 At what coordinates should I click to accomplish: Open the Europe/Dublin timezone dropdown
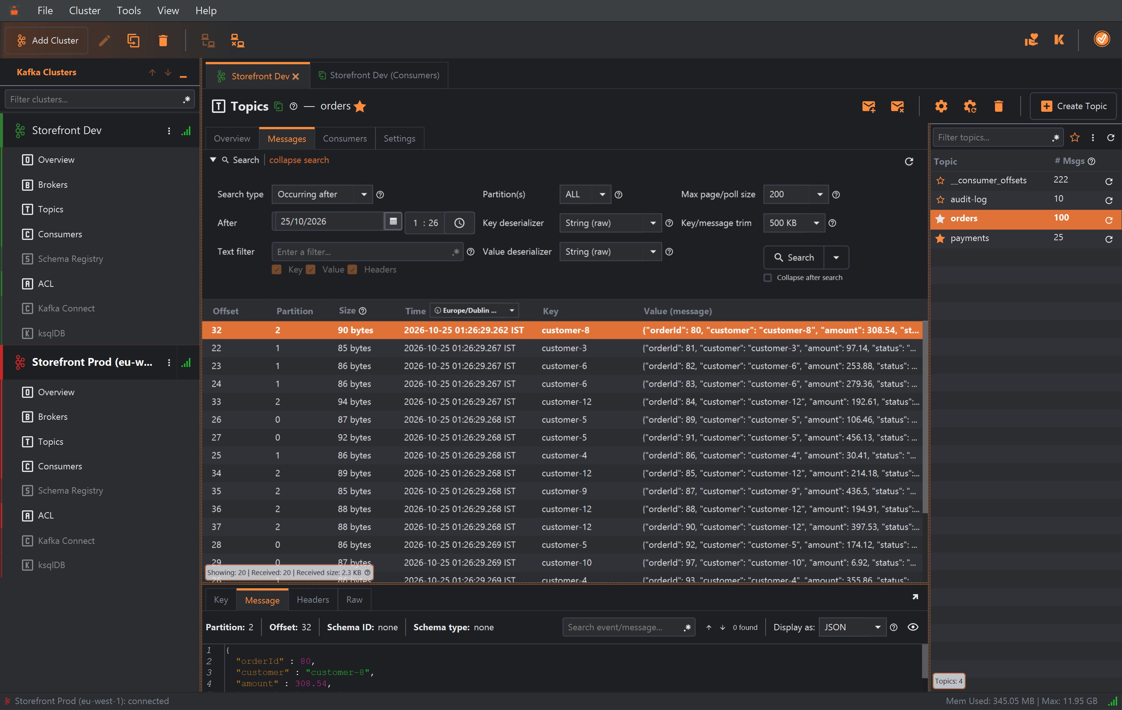click(474, 311)
